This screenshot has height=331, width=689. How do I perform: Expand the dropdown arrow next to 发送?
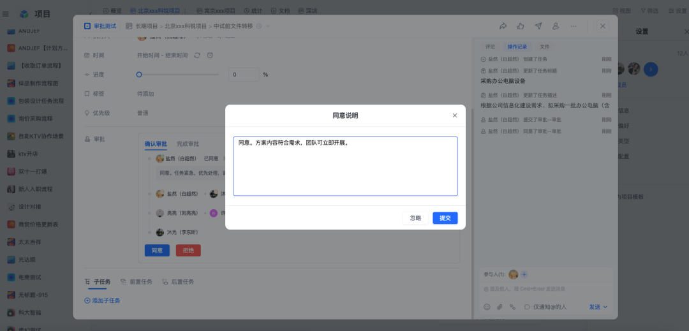605,307
